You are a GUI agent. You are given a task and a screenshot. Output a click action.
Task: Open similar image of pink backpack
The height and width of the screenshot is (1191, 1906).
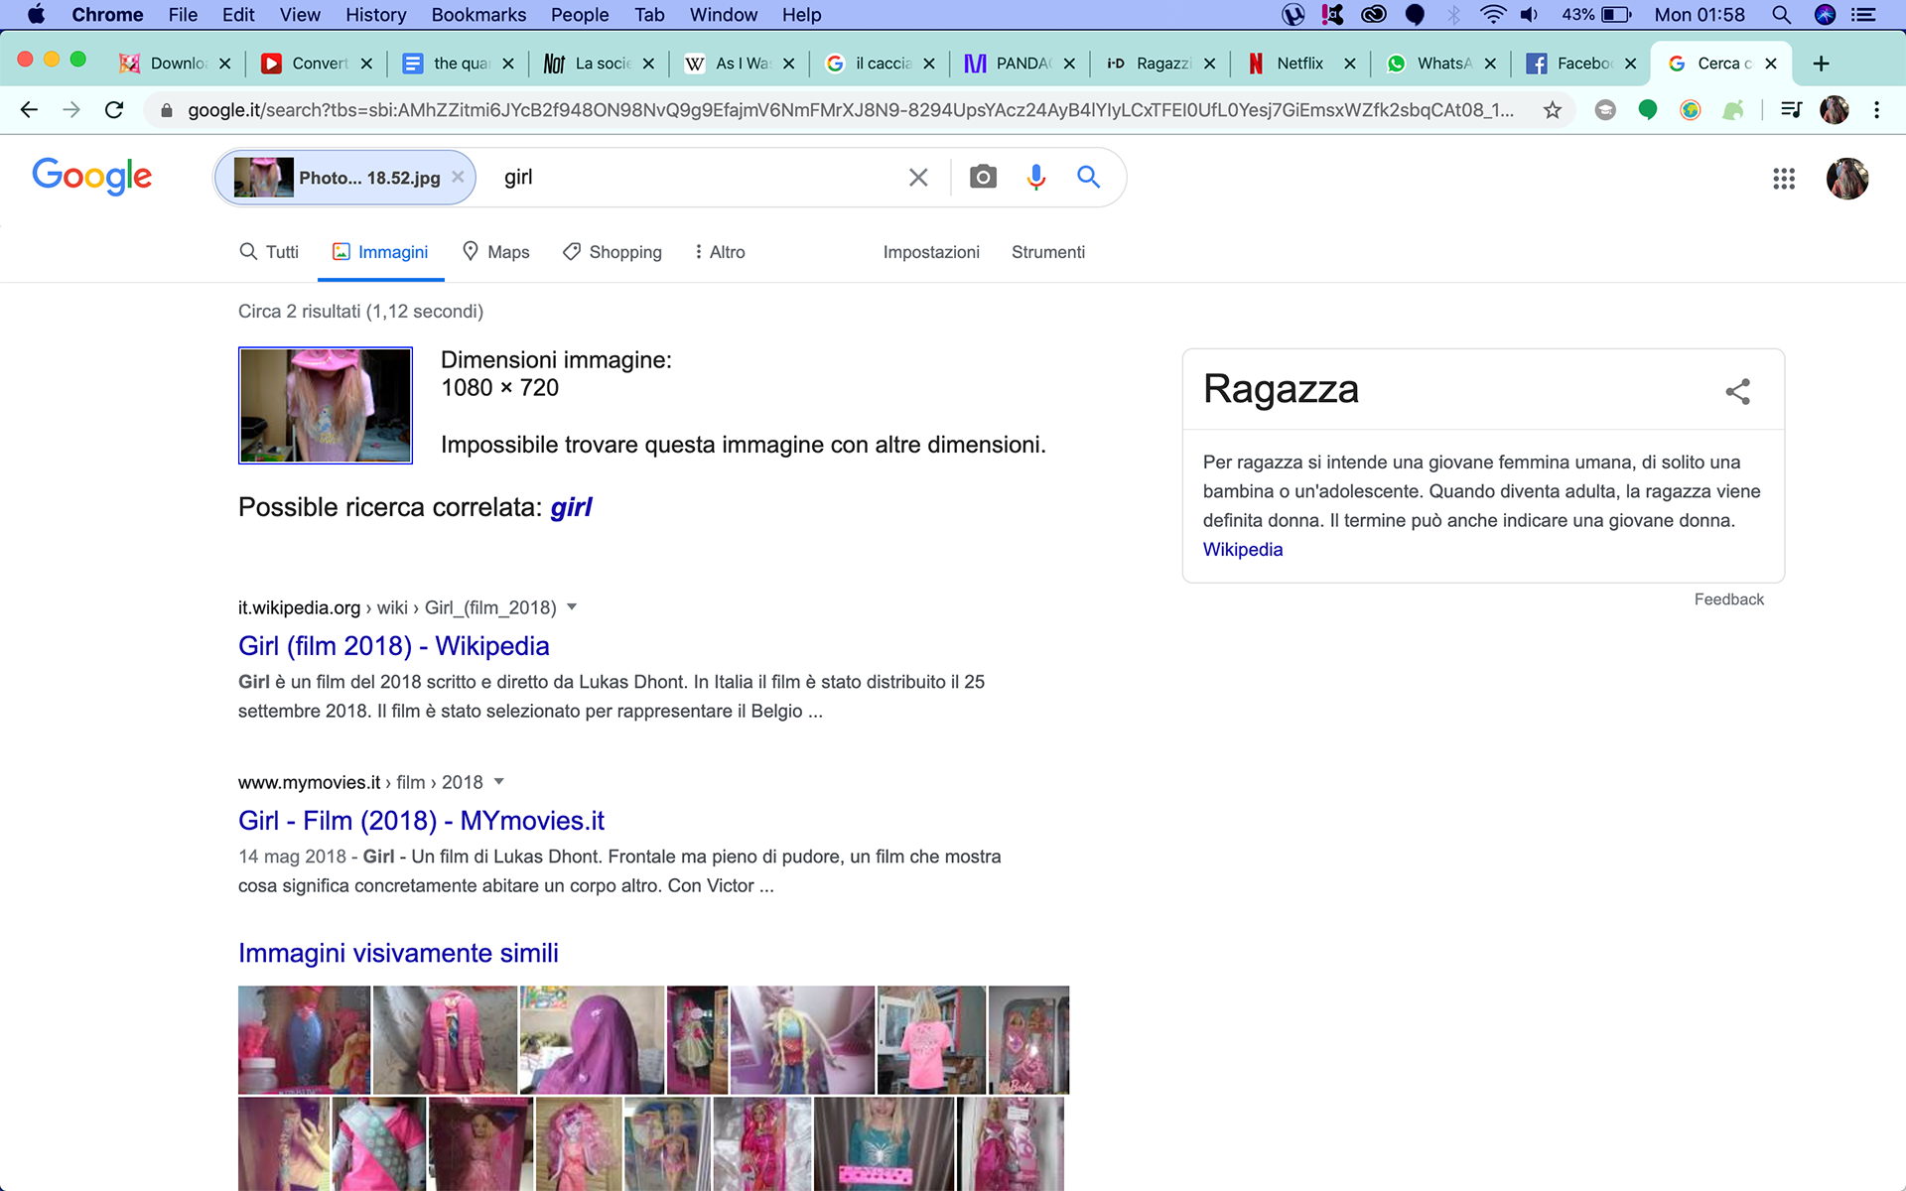coord(445,1039)
